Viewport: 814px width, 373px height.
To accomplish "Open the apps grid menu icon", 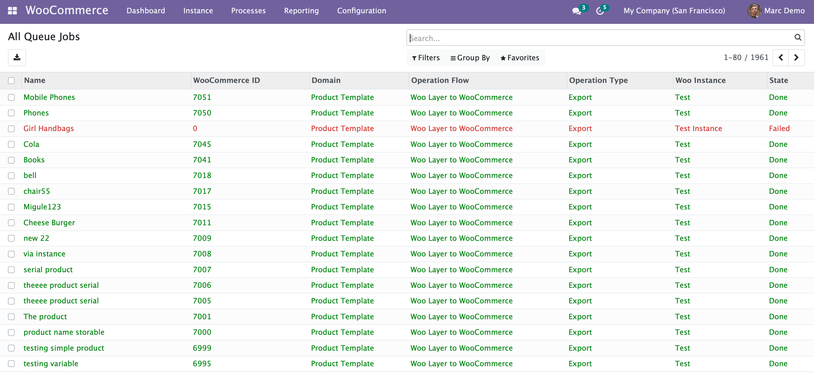I will [x=12, y=11].
